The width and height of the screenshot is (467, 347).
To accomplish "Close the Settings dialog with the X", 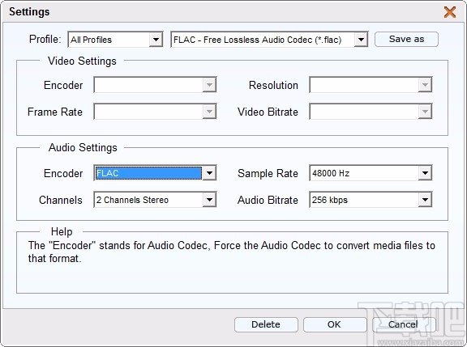I will [450, 12].
